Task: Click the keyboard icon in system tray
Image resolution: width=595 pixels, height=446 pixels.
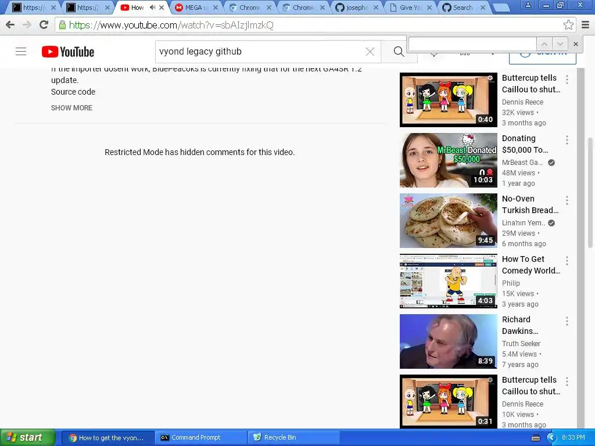Action: (535, 438)
